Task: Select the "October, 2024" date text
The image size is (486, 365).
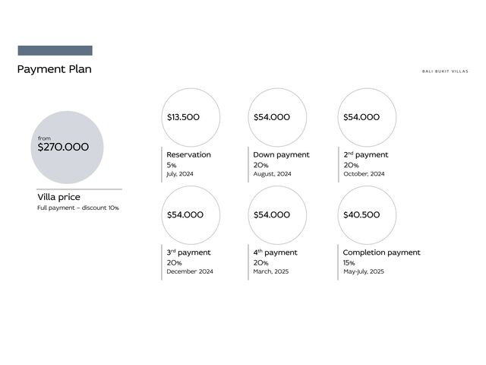Action: (x=364, y=174)
